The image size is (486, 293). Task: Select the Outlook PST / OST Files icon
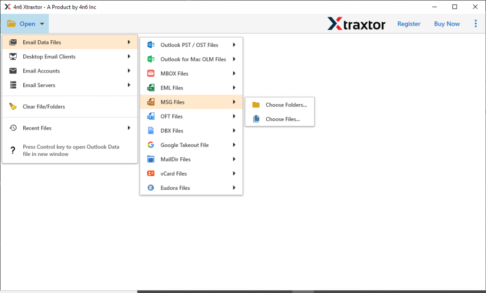click(152, 44)
